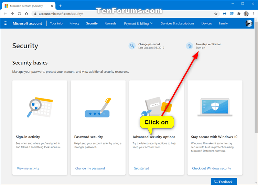Open a new browser tab
The height and width of the screenshot is (185, 258).
click(60, 6)
